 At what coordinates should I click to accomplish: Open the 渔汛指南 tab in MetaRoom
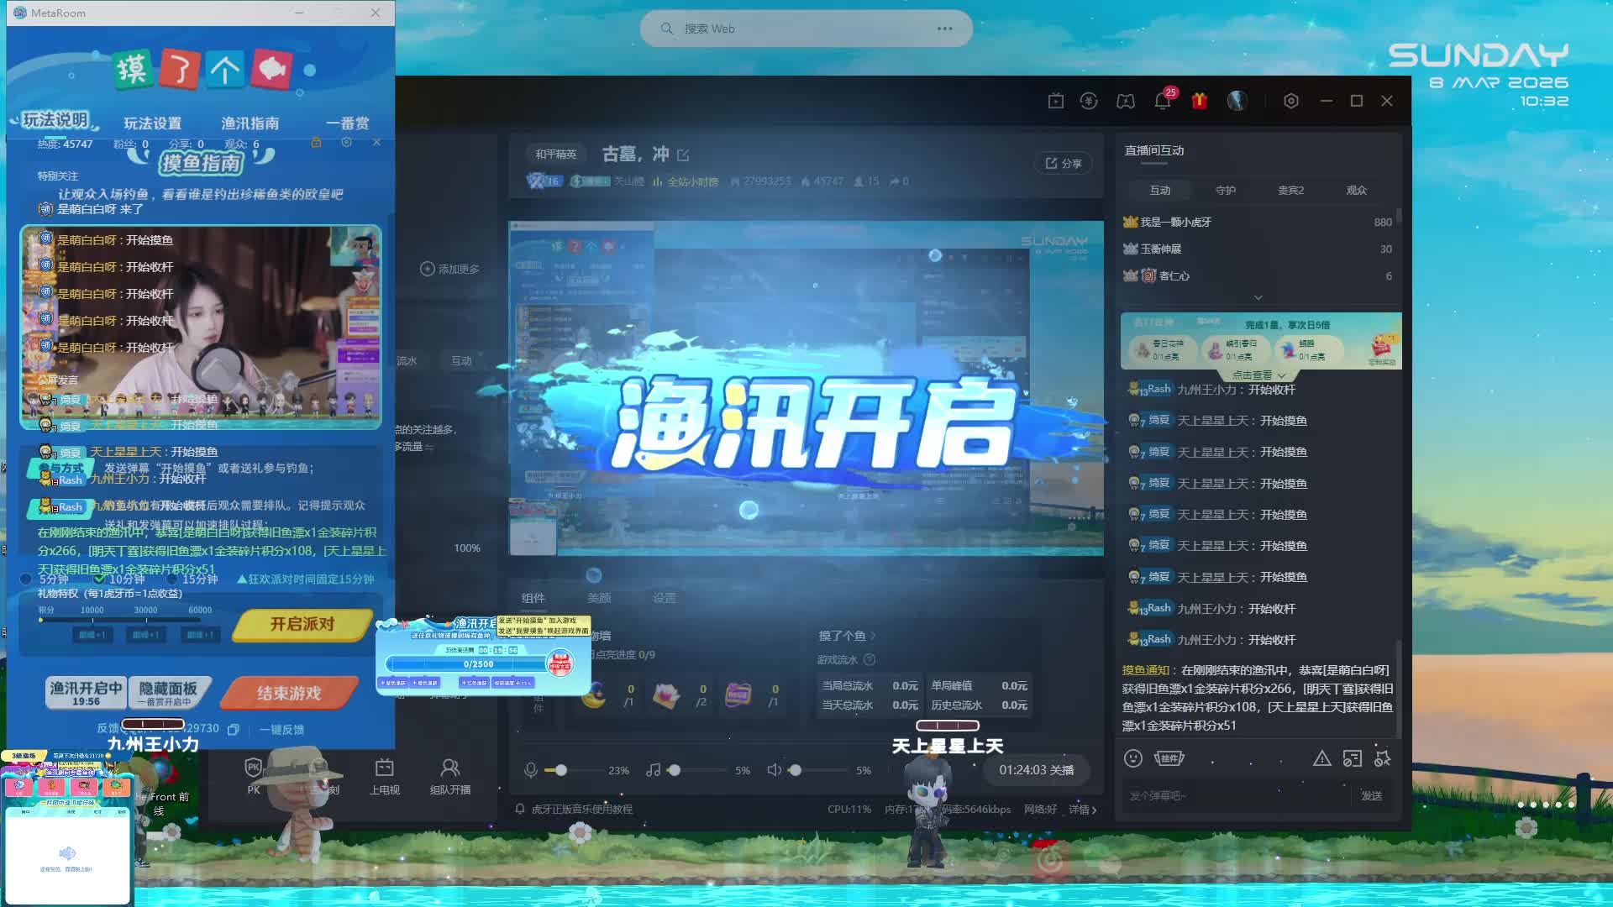(250, 123)
